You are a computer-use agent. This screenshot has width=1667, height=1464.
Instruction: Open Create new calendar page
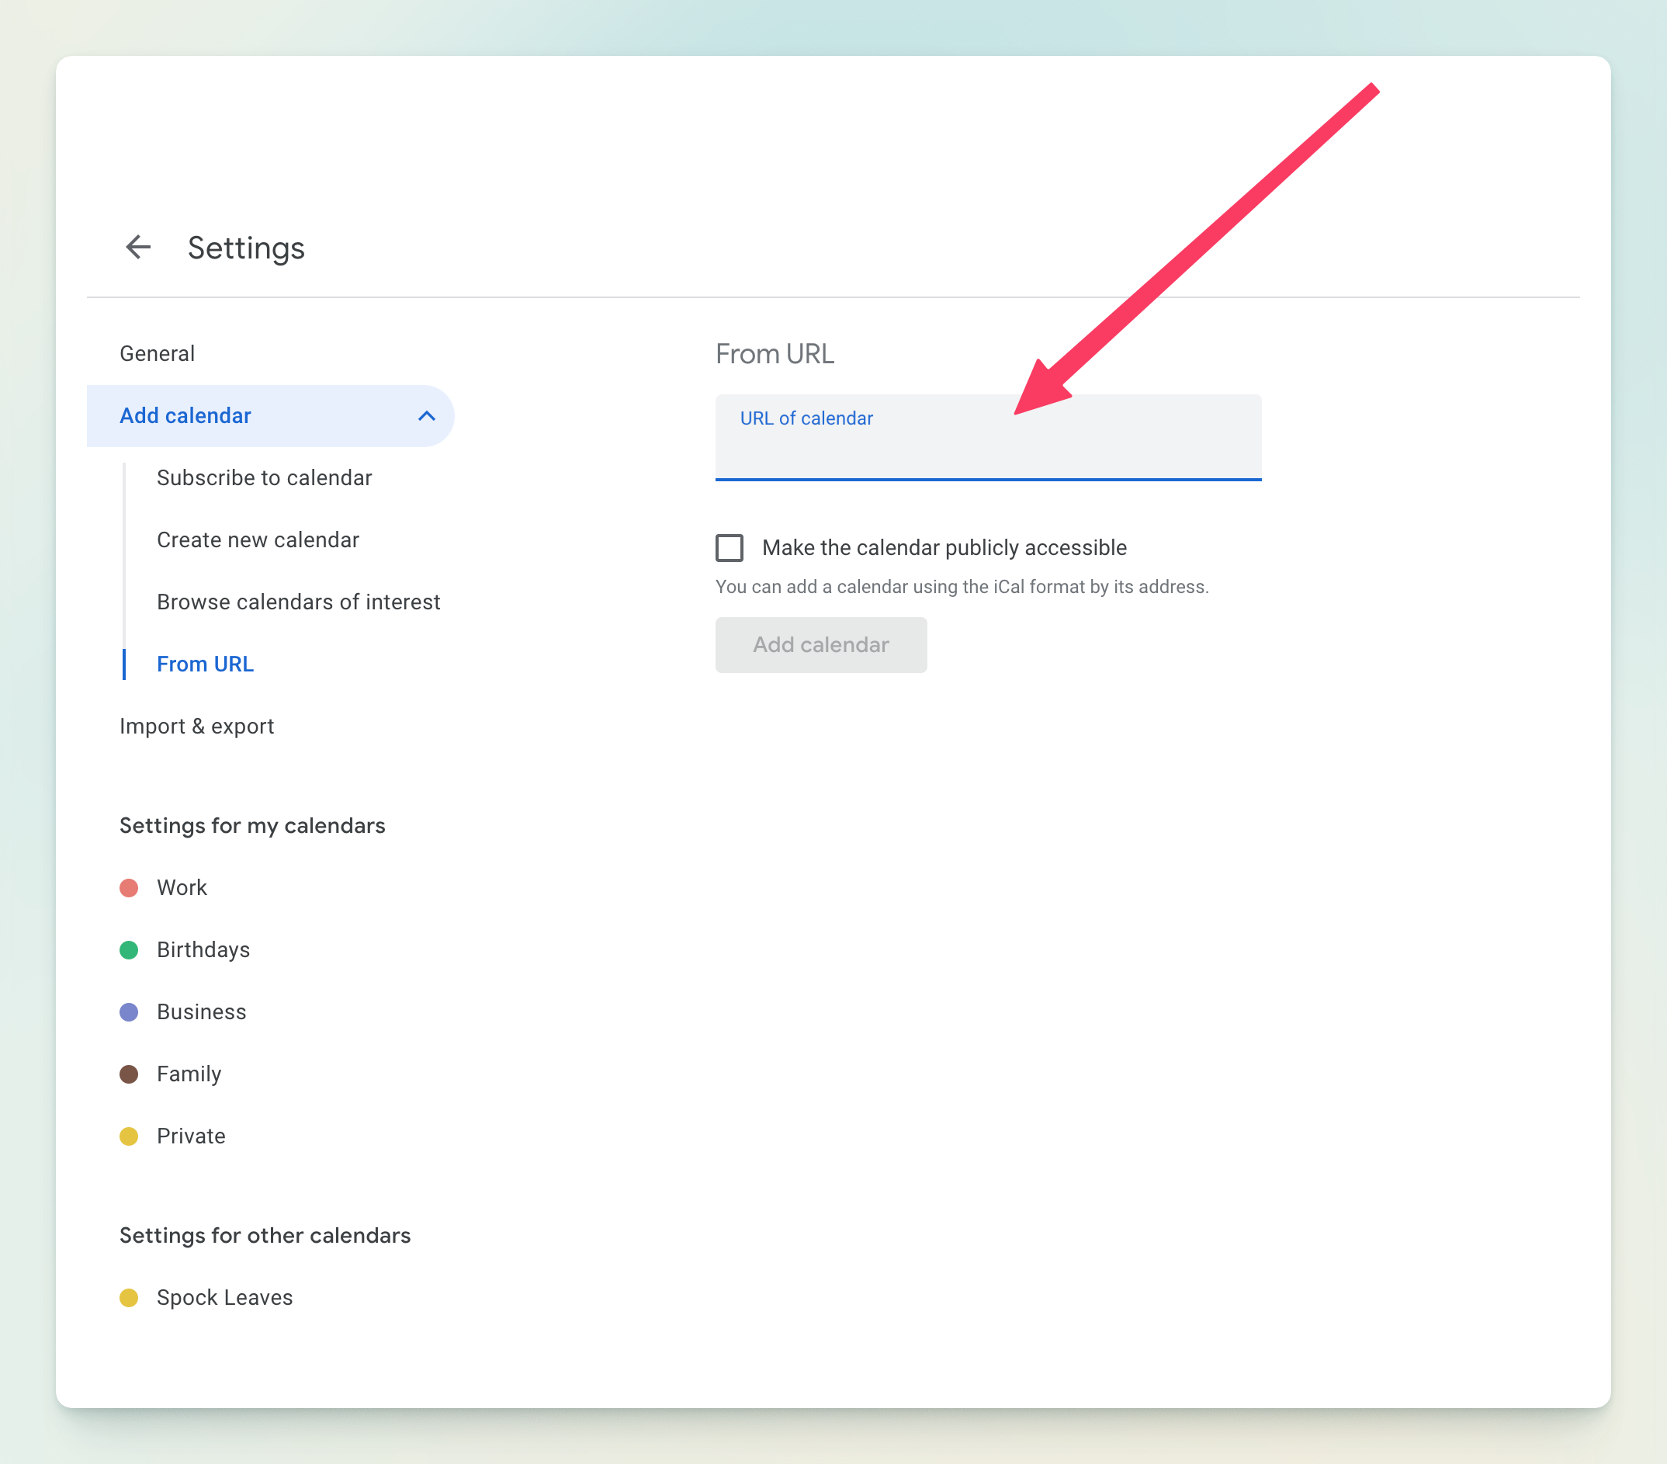258,540
